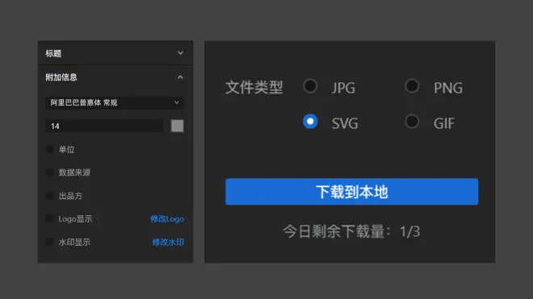This screenshot has width=533, height=299.
Task: Click the 文件类型 label
Action: pyautogui.click(x=254, y=88)
